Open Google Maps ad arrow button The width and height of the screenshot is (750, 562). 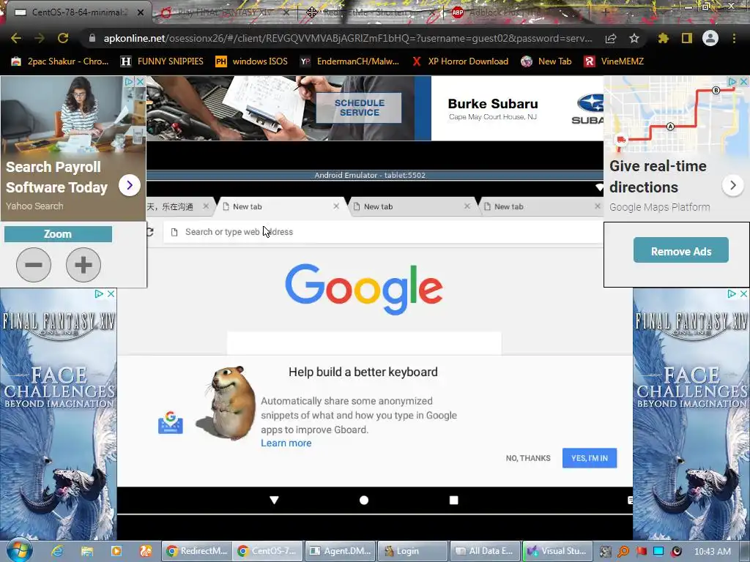[x=732, y=185]
